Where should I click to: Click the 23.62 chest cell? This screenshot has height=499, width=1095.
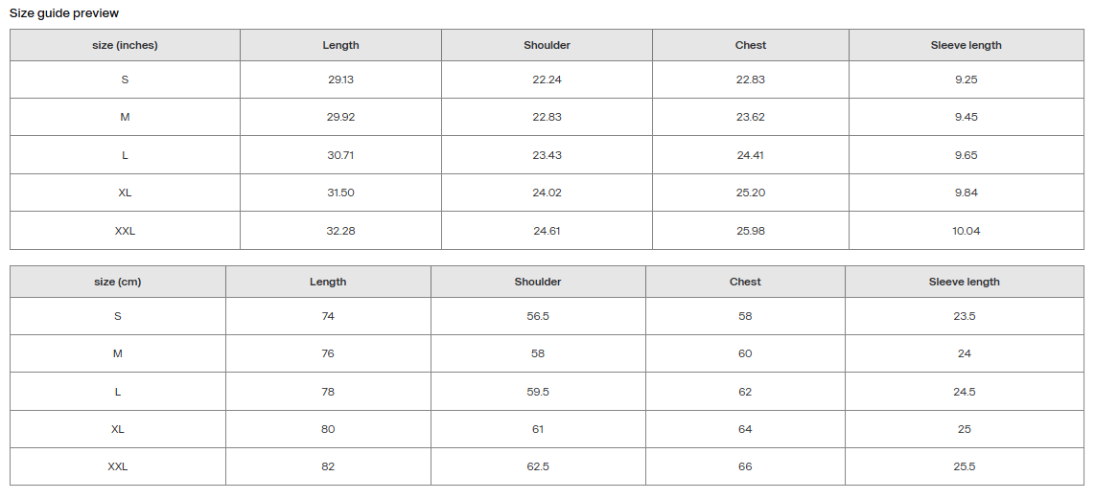pyautogui.click(x=751, y=117)
